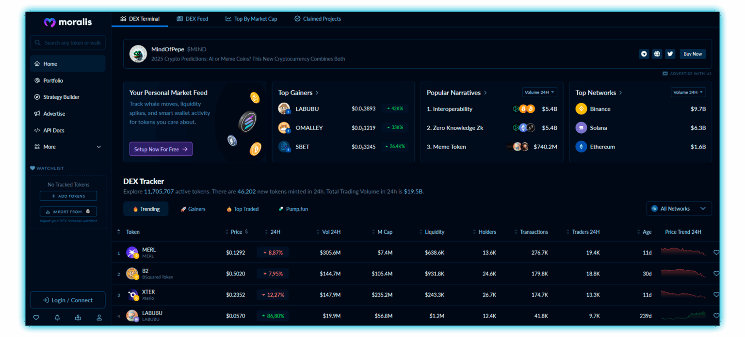Screen dimensions: 745x337
Task: Select the Pump.fun filter tab
Action: pyautogui.click(x=293, y=209)
